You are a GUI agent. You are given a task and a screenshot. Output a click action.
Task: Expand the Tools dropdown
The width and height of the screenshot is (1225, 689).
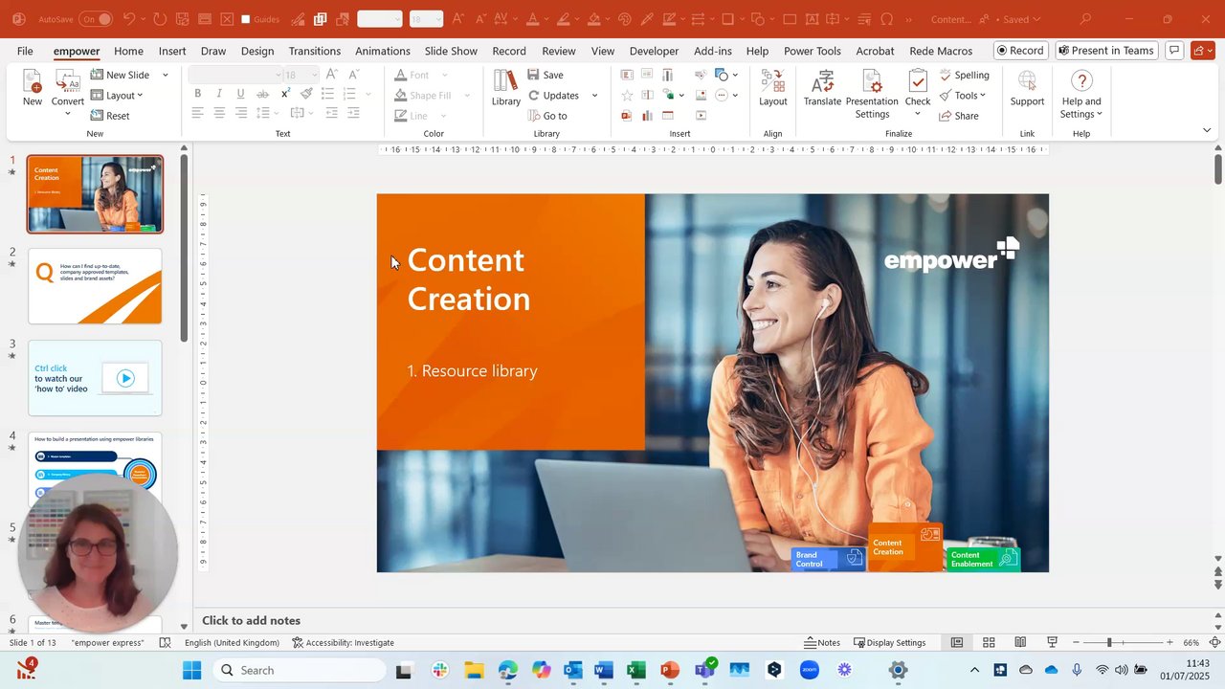pyautogui.click(x=962, y=96)
